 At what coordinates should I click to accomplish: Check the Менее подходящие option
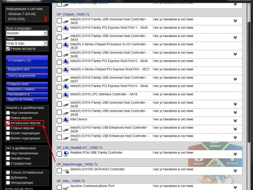point(8,138)
